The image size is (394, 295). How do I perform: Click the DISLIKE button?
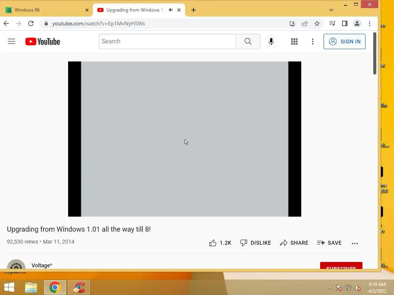pyautogui.click(x=255, y=243)
